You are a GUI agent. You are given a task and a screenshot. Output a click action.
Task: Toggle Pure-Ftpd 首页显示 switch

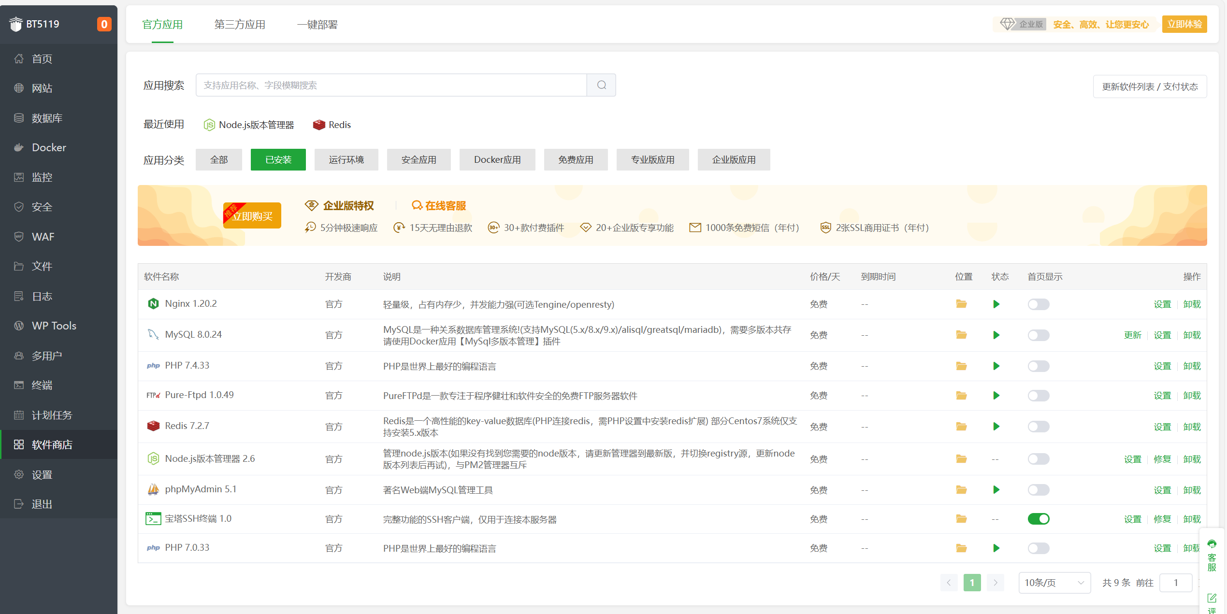coord(1038,395)
